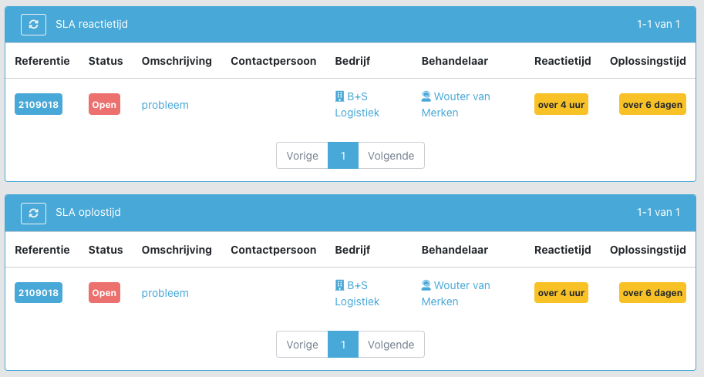Open the 'probleem' link in oplostijd table
This screenshot has width=704, height=377.
(165, 293)
